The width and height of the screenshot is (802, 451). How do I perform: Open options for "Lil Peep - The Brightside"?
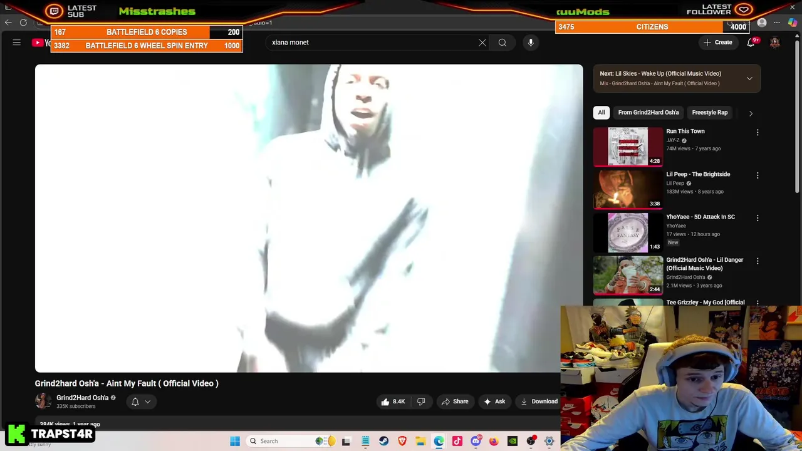click(x=758, y=175)
